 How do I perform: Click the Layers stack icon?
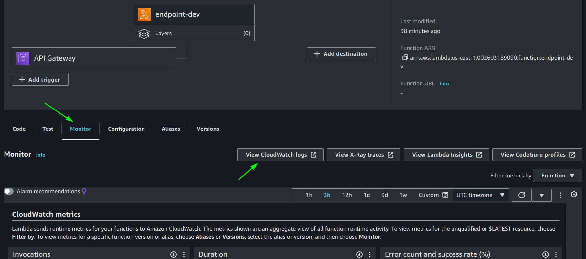tap(144, 34)
